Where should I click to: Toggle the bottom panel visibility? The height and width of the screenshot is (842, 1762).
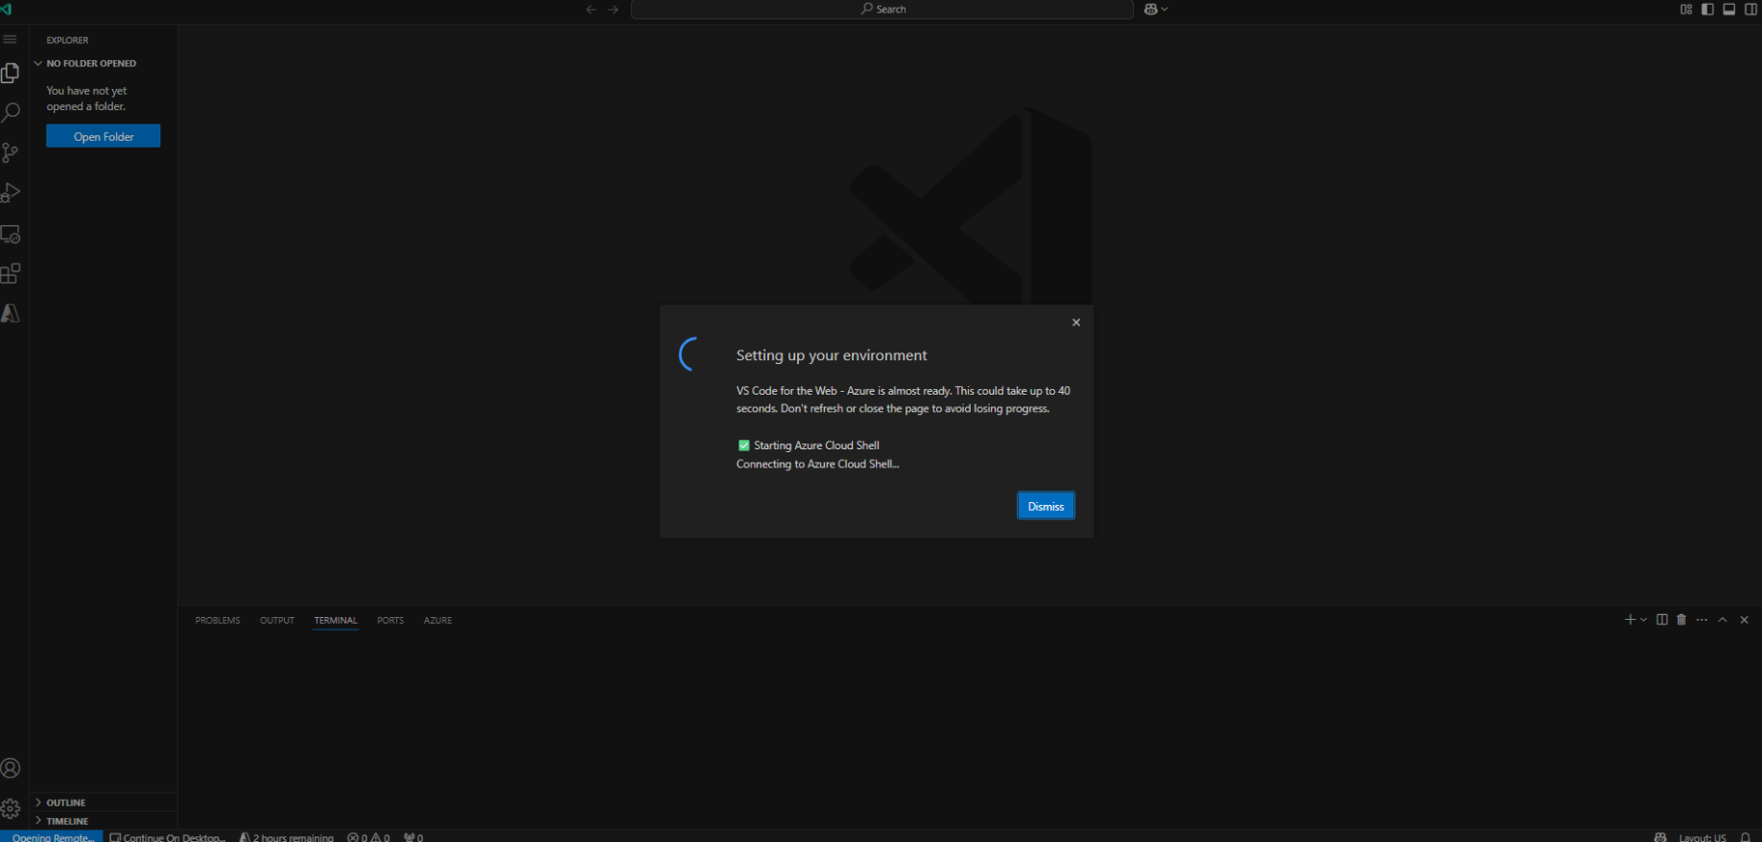(x=1729, y=10)
